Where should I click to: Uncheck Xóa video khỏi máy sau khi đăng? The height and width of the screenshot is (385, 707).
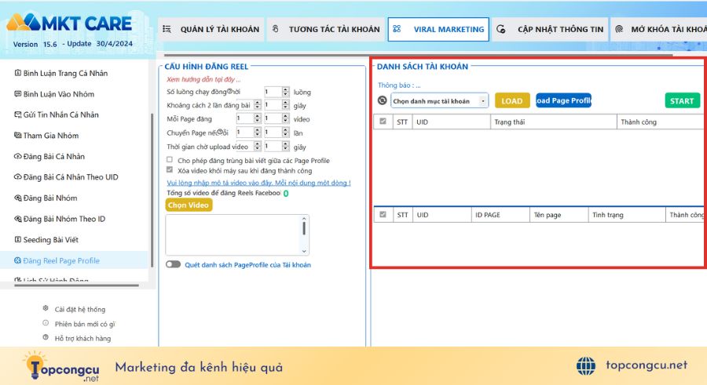[170, 169]
